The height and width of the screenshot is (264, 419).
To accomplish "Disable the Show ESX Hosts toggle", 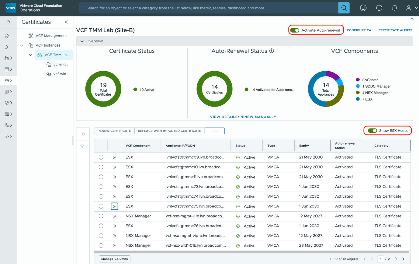I will pyautogui.click(x=372, y=130).
